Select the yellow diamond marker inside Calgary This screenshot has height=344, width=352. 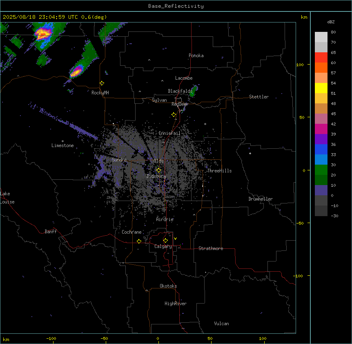tap(165, 241)
